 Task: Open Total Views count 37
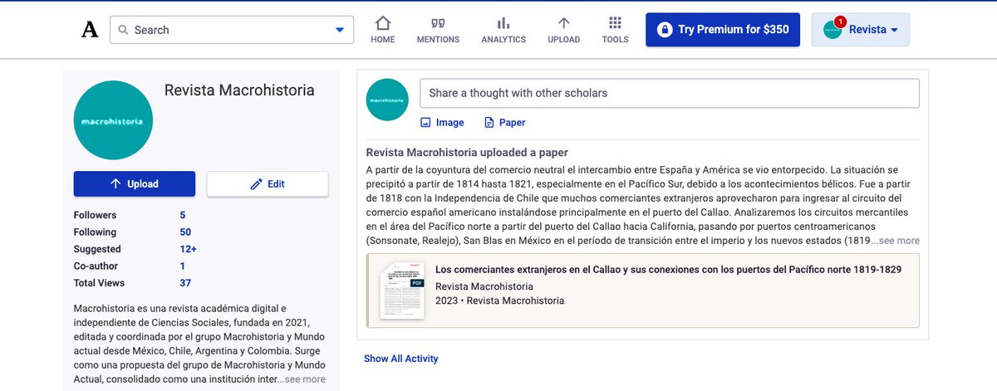pyautogui.click(x=185, y=283)
